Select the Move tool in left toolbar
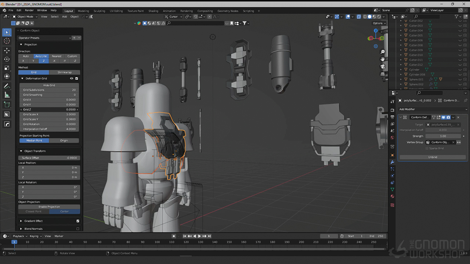The width and height of the screenshot is (470, 264). [7, 50]
